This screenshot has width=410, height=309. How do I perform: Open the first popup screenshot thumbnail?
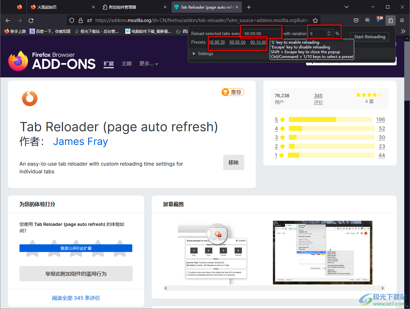point(213,252)
